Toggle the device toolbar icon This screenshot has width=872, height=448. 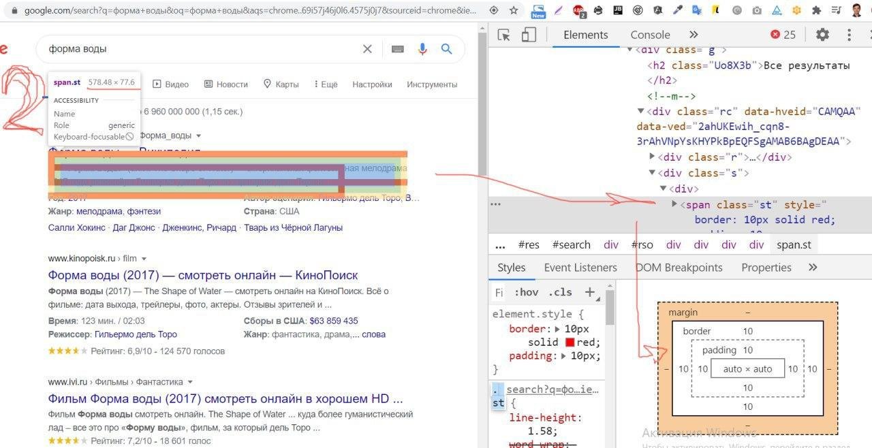click(529, 35)
